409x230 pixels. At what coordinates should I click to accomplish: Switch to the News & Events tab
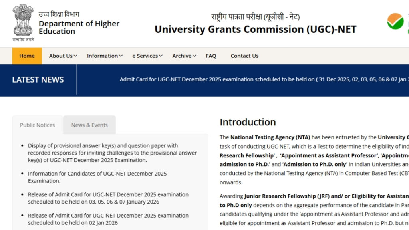89,125
